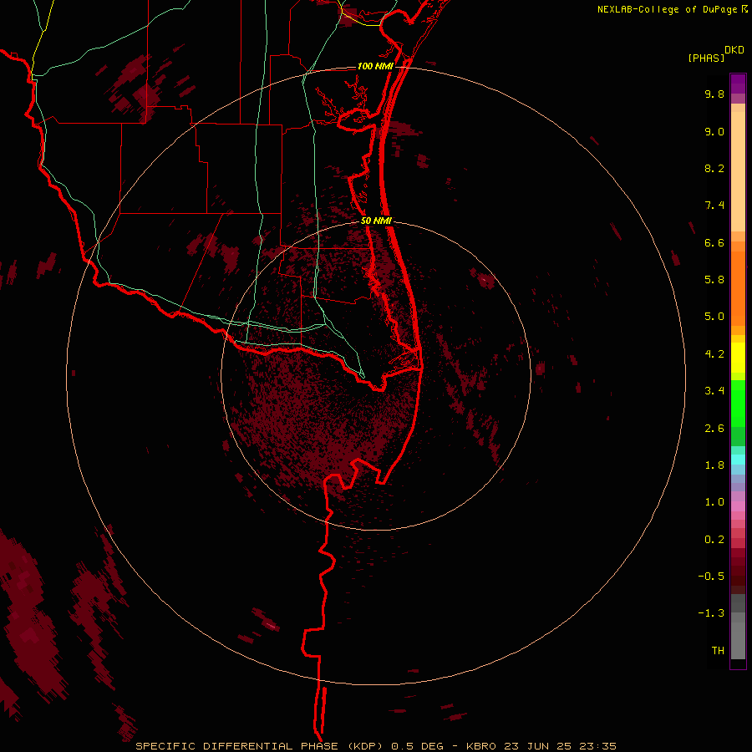Click the -0.5 color scale value
752x752 pixels.
click(x=711, y=577)
